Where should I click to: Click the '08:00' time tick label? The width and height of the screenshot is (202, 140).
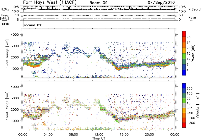(73, 135)
